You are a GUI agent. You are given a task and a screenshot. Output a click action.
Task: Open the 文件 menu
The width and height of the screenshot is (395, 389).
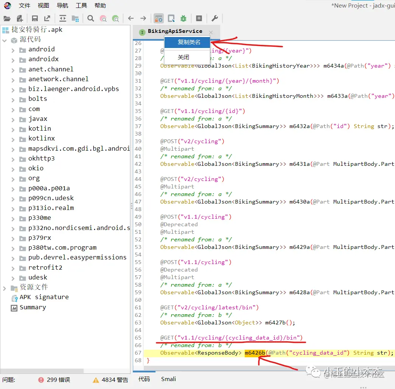tap(25, 6)
